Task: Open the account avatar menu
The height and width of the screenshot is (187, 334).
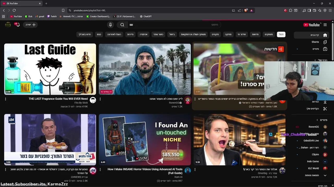Action: (x=8, y=25)
